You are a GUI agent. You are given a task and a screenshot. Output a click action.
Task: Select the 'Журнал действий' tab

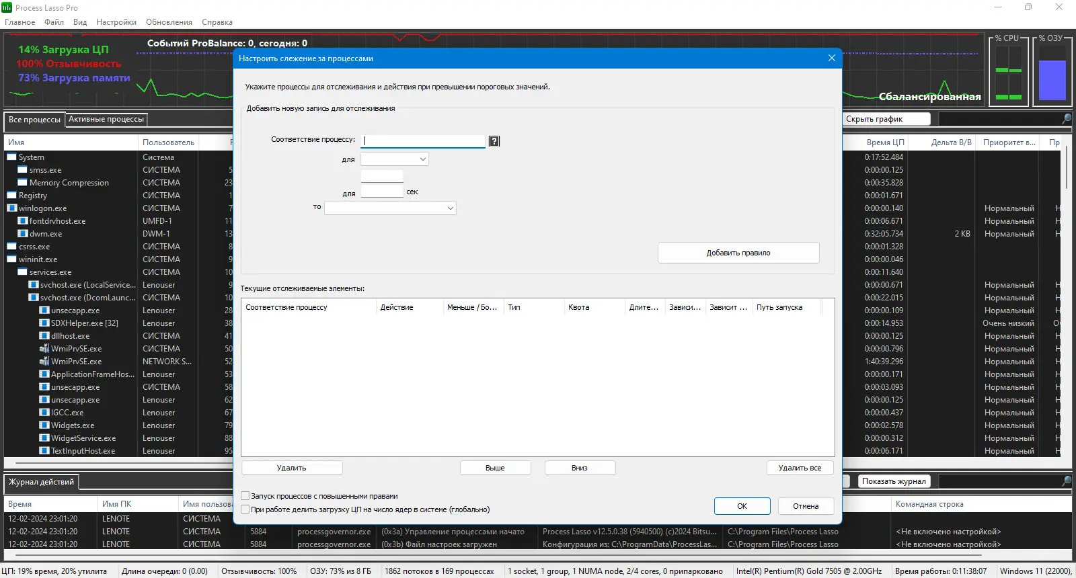pos(42,482)
